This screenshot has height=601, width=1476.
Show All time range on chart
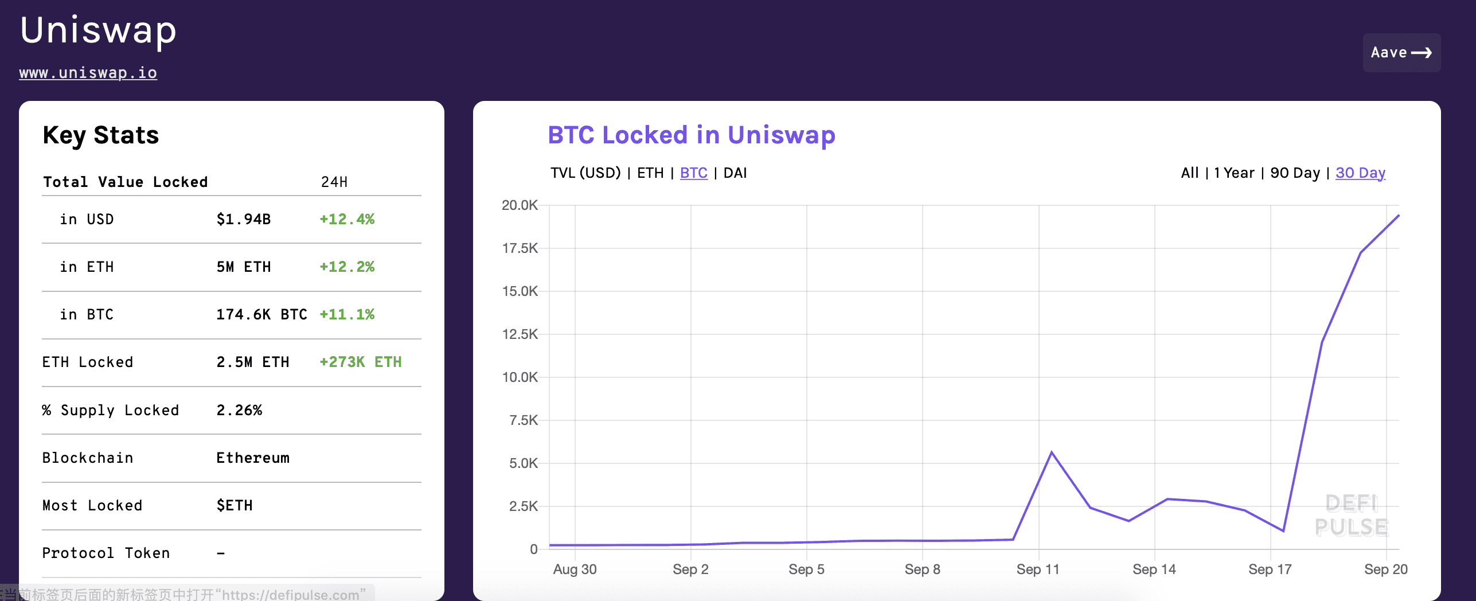1190,173
